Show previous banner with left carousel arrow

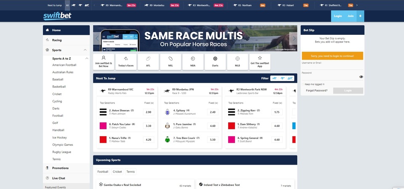coord(97,38)
